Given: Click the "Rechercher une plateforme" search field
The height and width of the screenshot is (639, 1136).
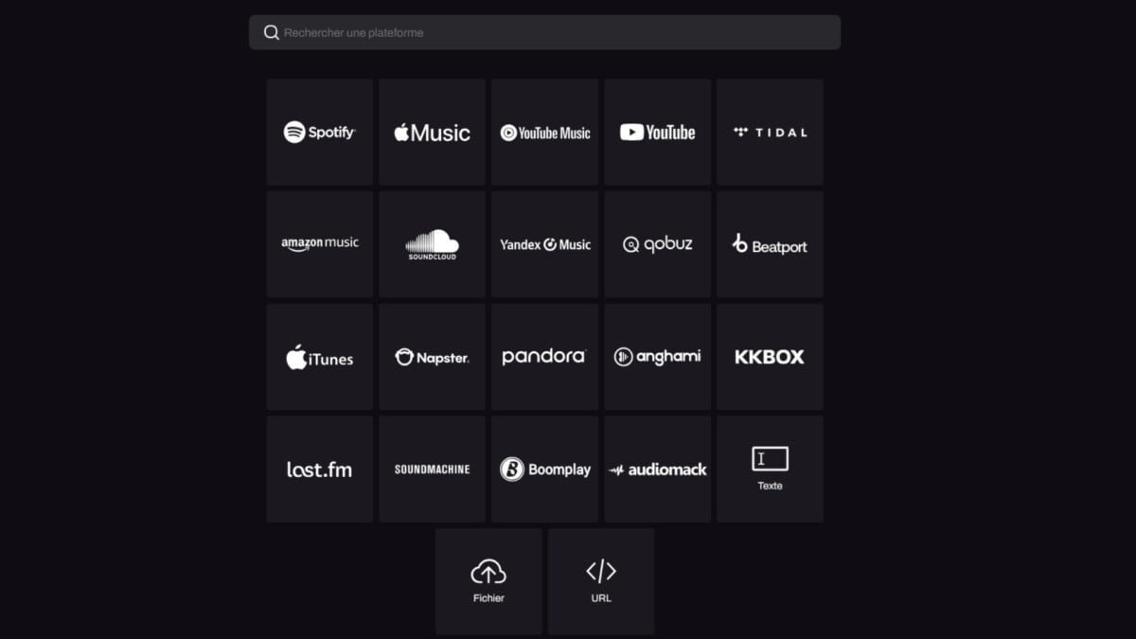Looking at the screenshot, I should 544,32.
